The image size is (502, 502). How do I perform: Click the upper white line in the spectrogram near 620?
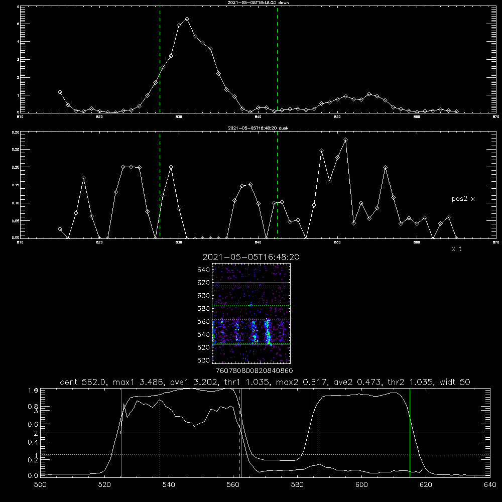point(252,283)
